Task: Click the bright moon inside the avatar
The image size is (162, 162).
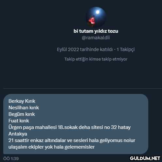Action: tap(98, 12)
